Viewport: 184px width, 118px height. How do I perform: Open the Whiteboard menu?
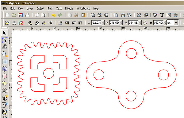click(x=83, y=9)
